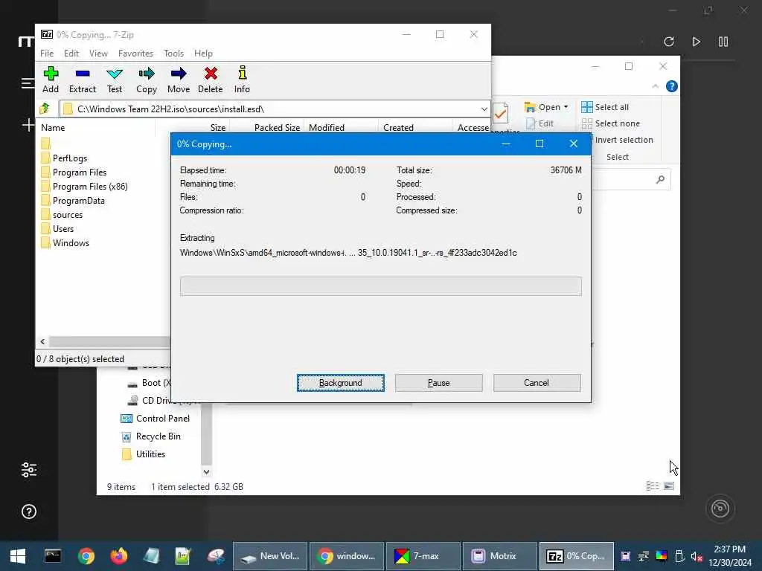
Task: Pause the copying operation
Action: click(438, 383)
